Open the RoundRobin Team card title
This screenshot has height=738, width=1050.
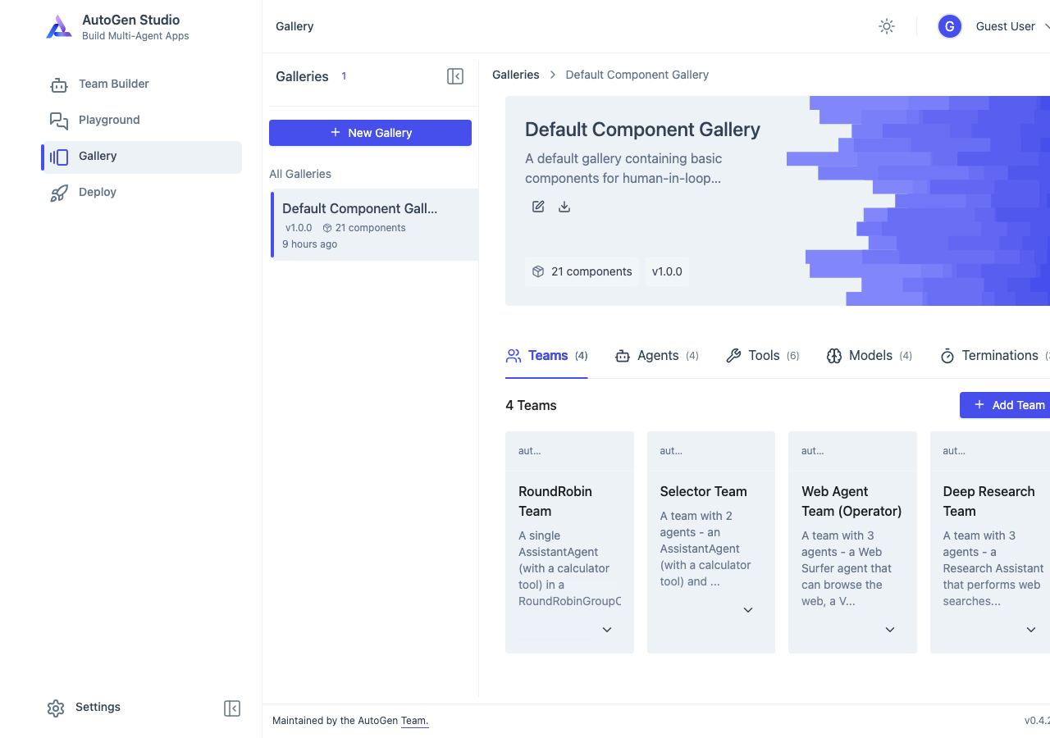(555, 501)
